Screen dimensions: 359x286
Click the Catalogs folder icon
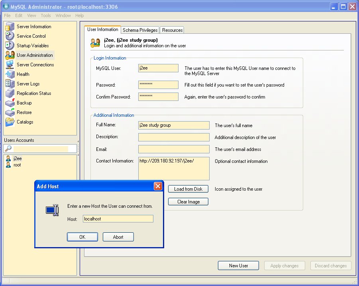tap(10, 122)
